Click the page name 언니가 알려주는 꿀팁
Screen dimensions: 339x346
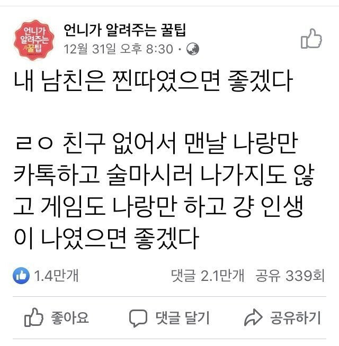(x=124, y=30)
